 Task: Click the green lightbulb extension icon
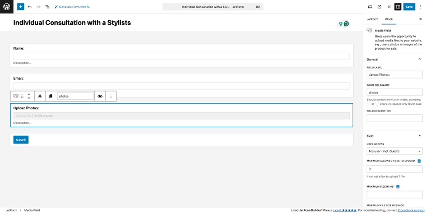[340, 24]
